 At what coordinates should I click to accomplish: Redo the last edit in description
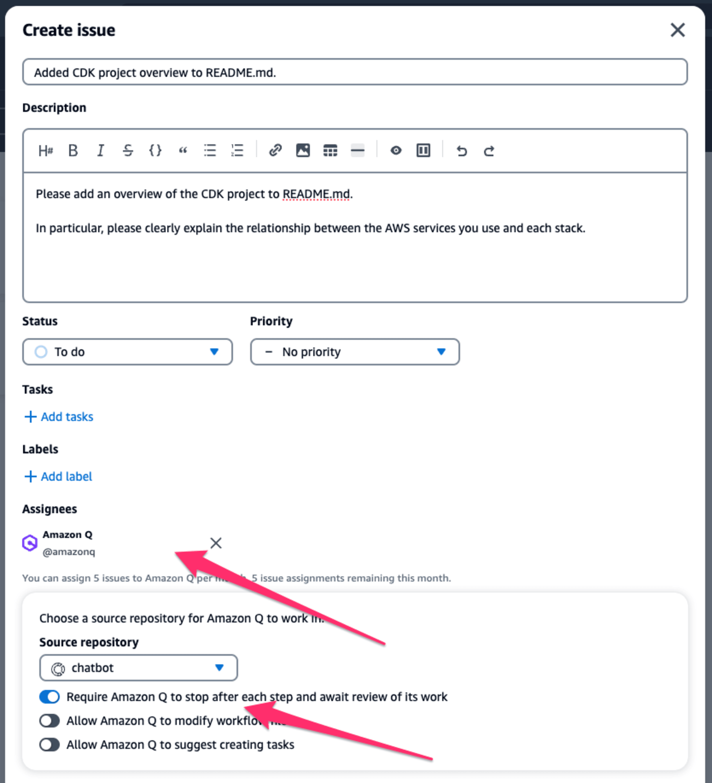(x=489, y=150)
